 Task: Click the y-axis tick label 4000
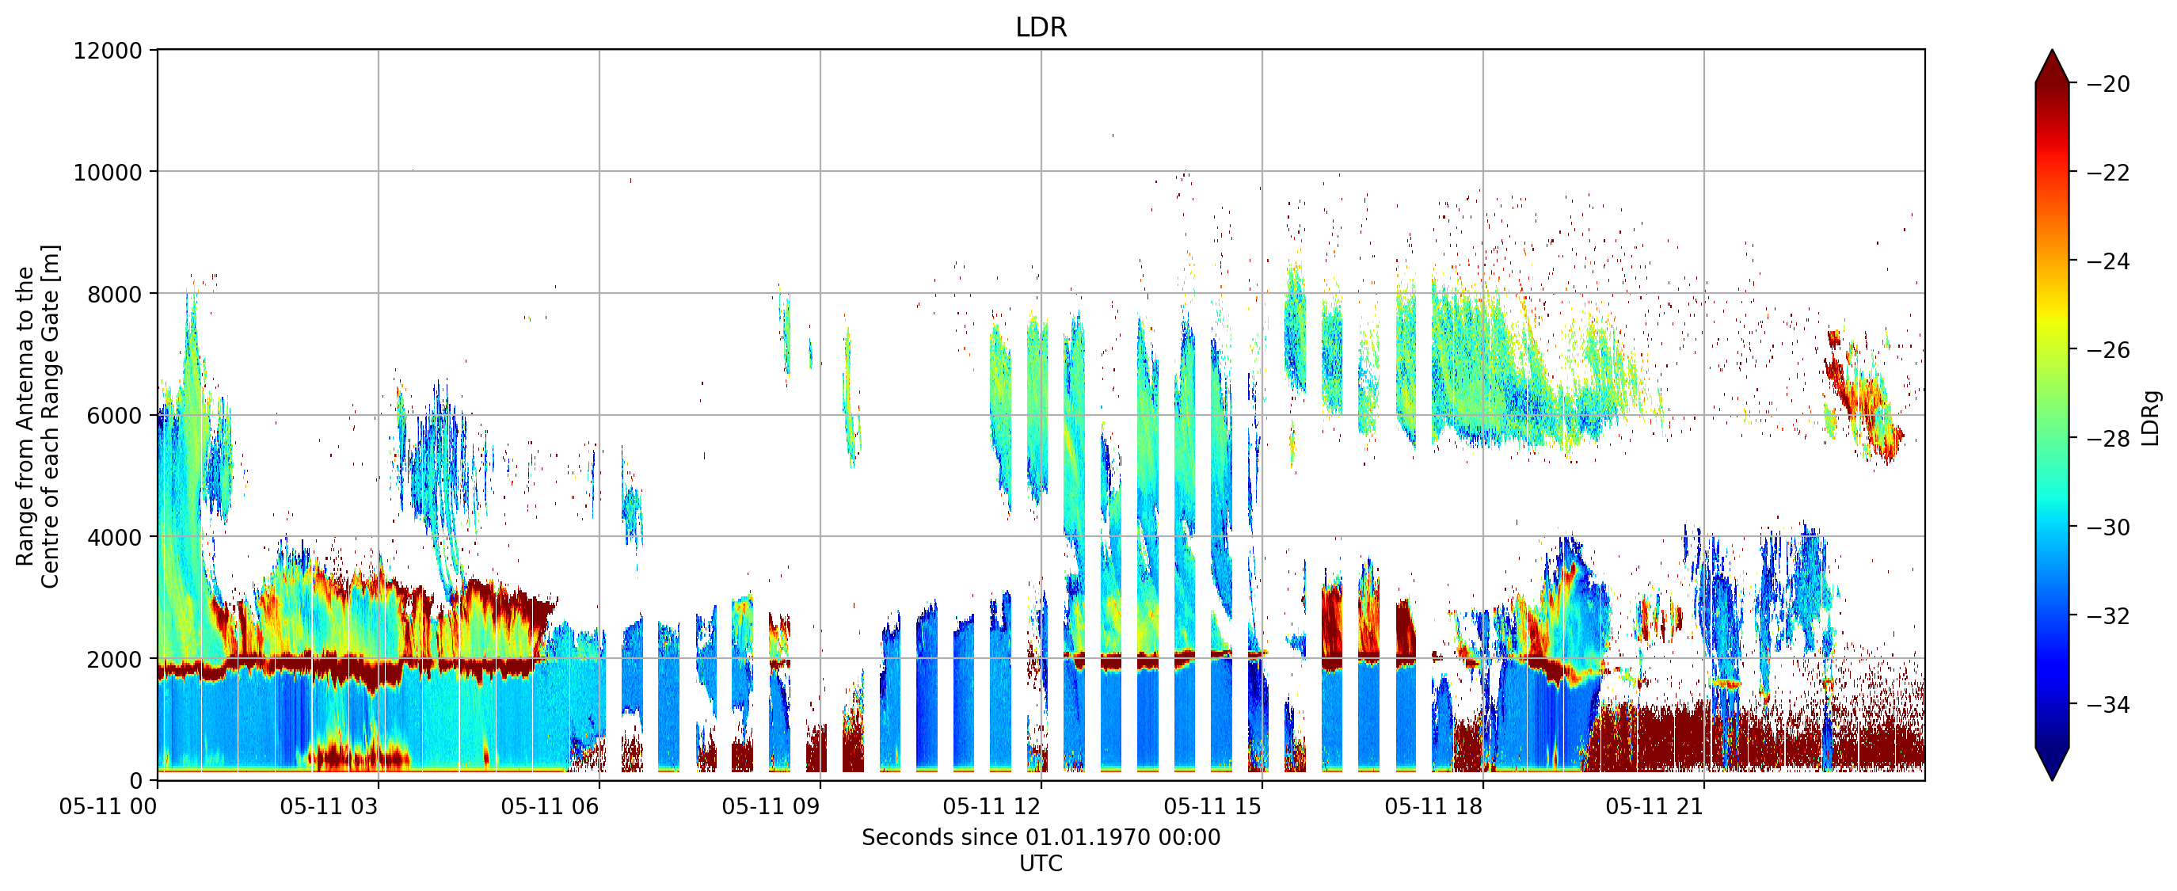coord(114,538)
